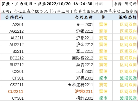Click the 策略思想 column header
Screen dimensions: 138x101
125,17
